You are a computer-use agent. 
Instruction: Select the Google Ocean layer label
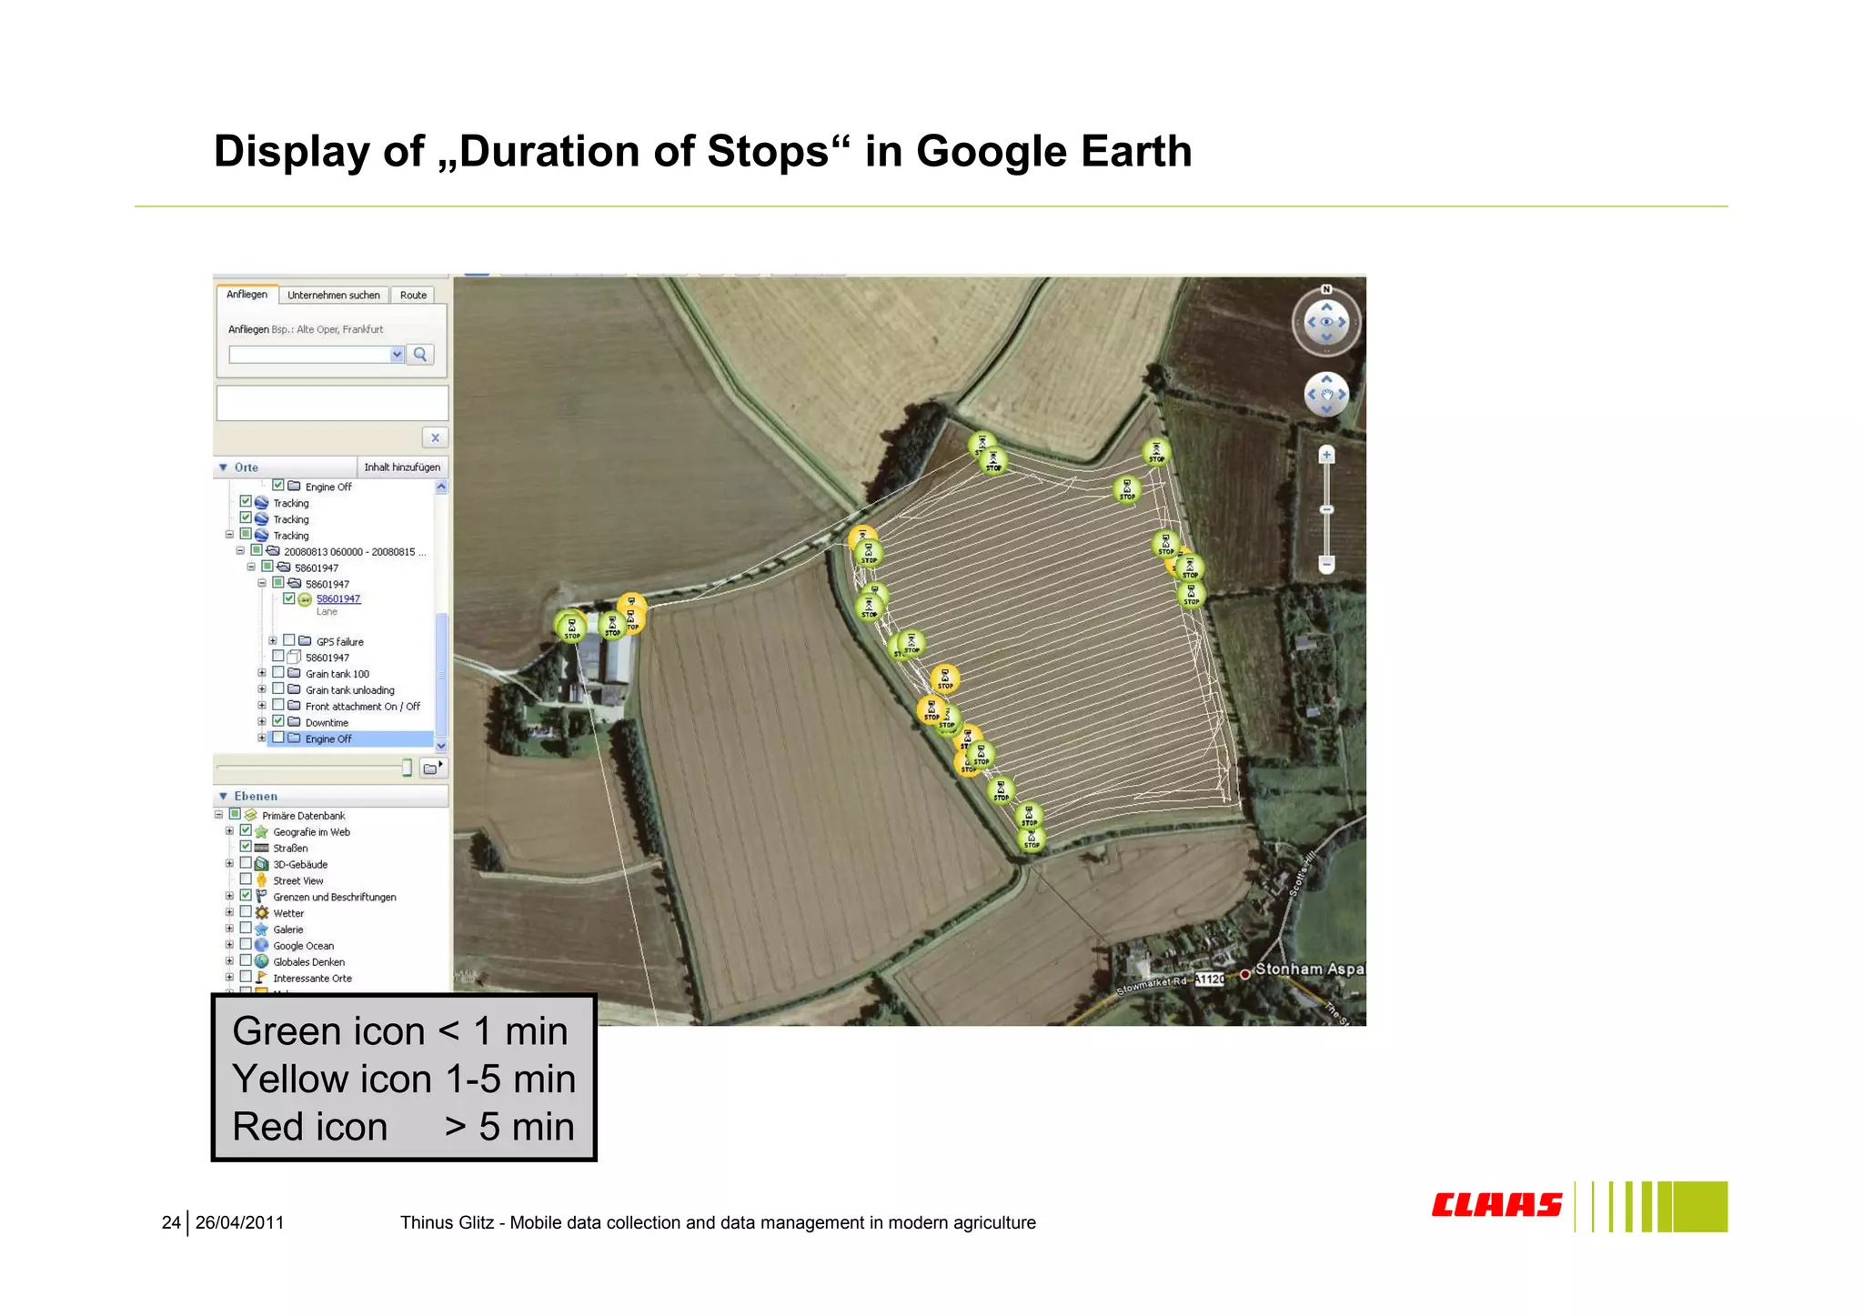[303, 946]
